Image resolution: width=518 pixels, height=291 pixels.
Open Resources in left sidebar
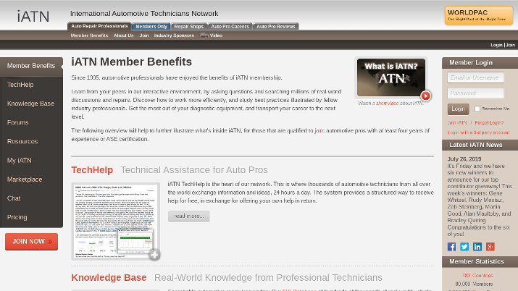[x=31, y=142]
